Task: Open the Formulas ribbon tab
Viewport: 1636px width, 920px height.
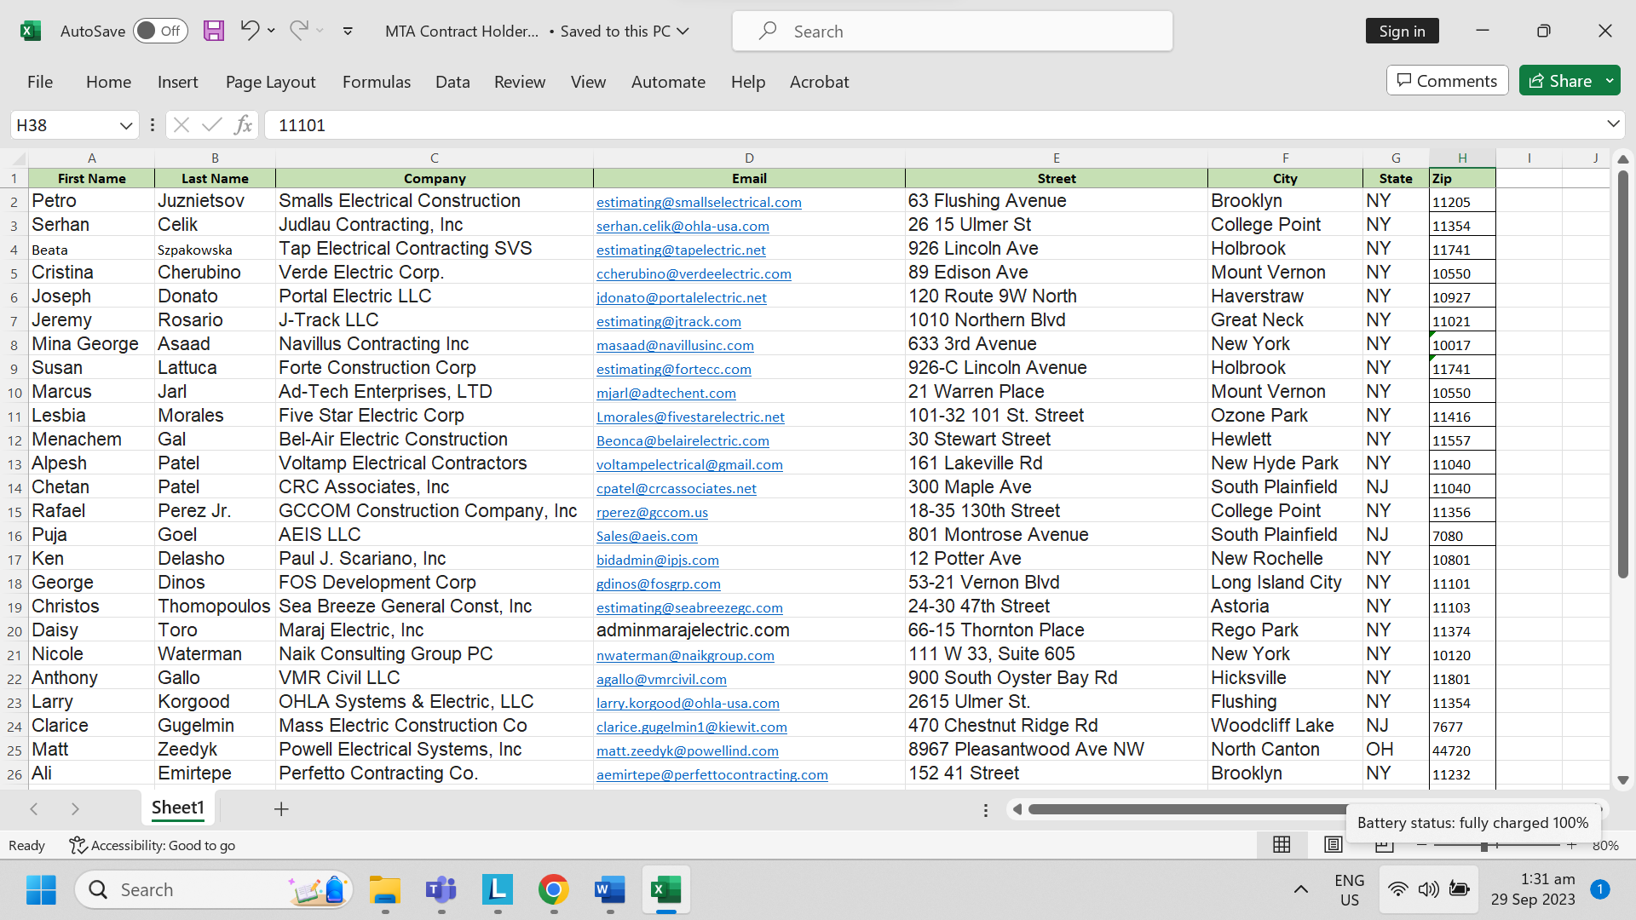Action: coord(376,82)
